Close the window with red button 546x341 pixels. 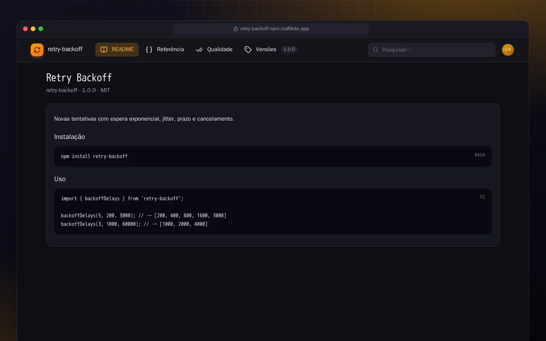(26, 29)
